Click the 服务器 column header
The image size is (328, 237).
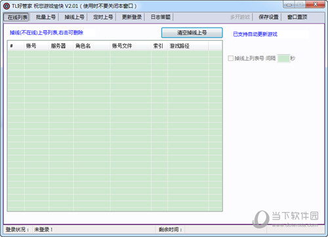61,46
